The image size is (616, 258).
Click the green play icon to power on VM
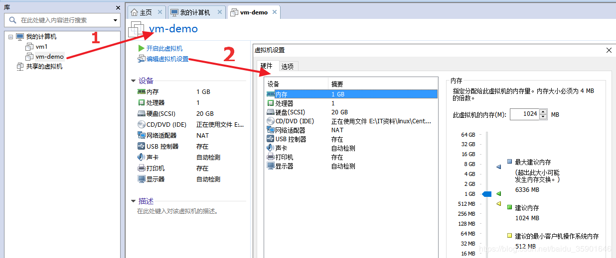(x=141, y=48)
